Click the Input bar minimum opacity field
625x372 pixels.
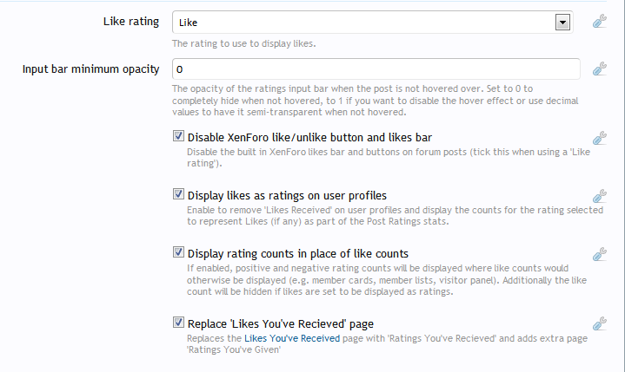click(x=376, y=69)
